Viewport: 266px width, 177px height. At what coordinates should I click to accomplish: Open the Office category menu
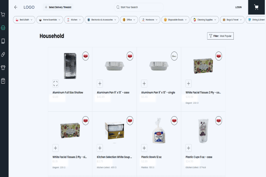[129, 19]
